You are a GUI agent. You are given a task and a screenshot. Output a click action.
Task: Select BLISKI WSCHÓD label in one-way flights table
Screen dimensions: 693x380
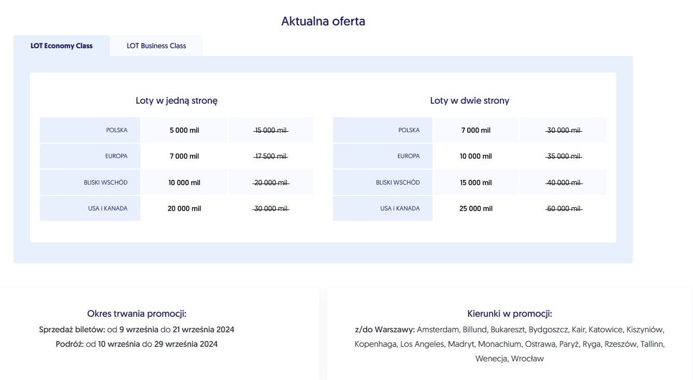coord(90,182)
